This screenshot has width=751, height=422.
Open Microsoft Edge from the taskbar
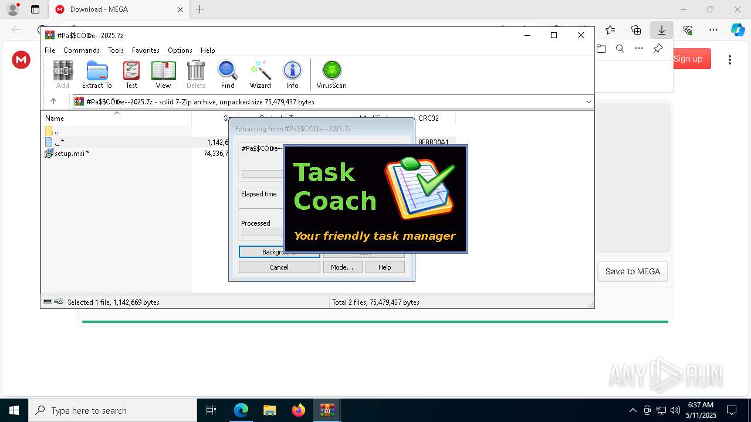pyautogui.click(x=241, y=410)
